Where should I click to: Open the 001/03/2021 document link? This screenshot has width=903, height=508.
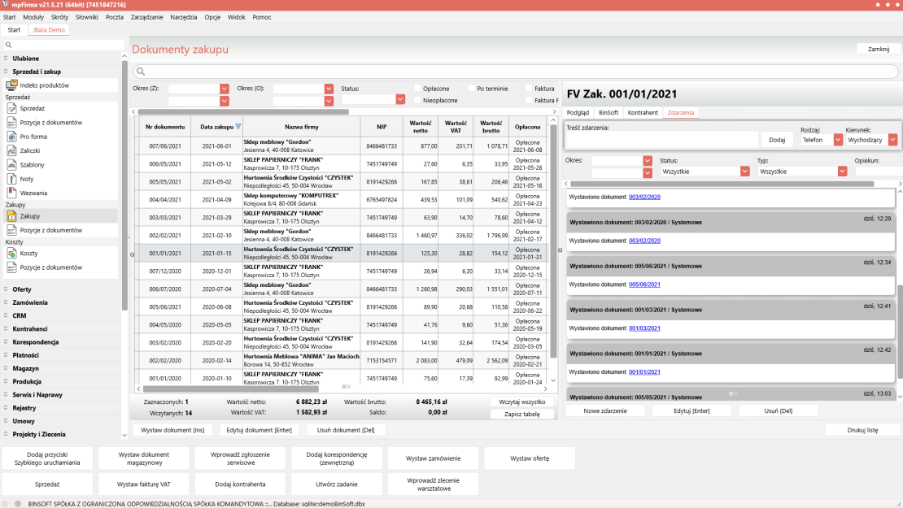pos(644,328)
